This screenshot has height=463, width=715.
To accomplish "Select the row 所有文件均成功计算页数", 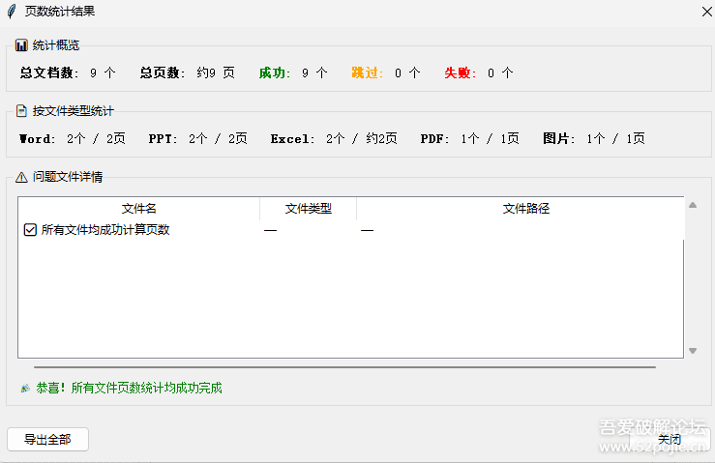I will (104, 230).
